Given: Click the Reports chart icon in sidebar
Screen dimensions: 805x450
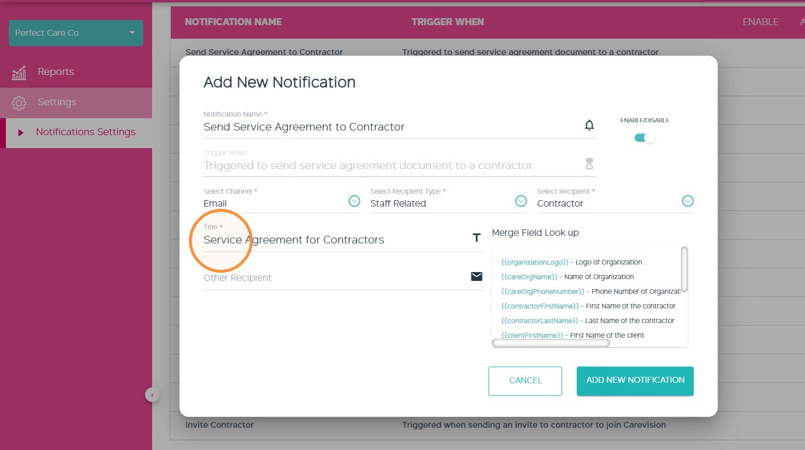Looking at the screenshot, I should 19,73.
